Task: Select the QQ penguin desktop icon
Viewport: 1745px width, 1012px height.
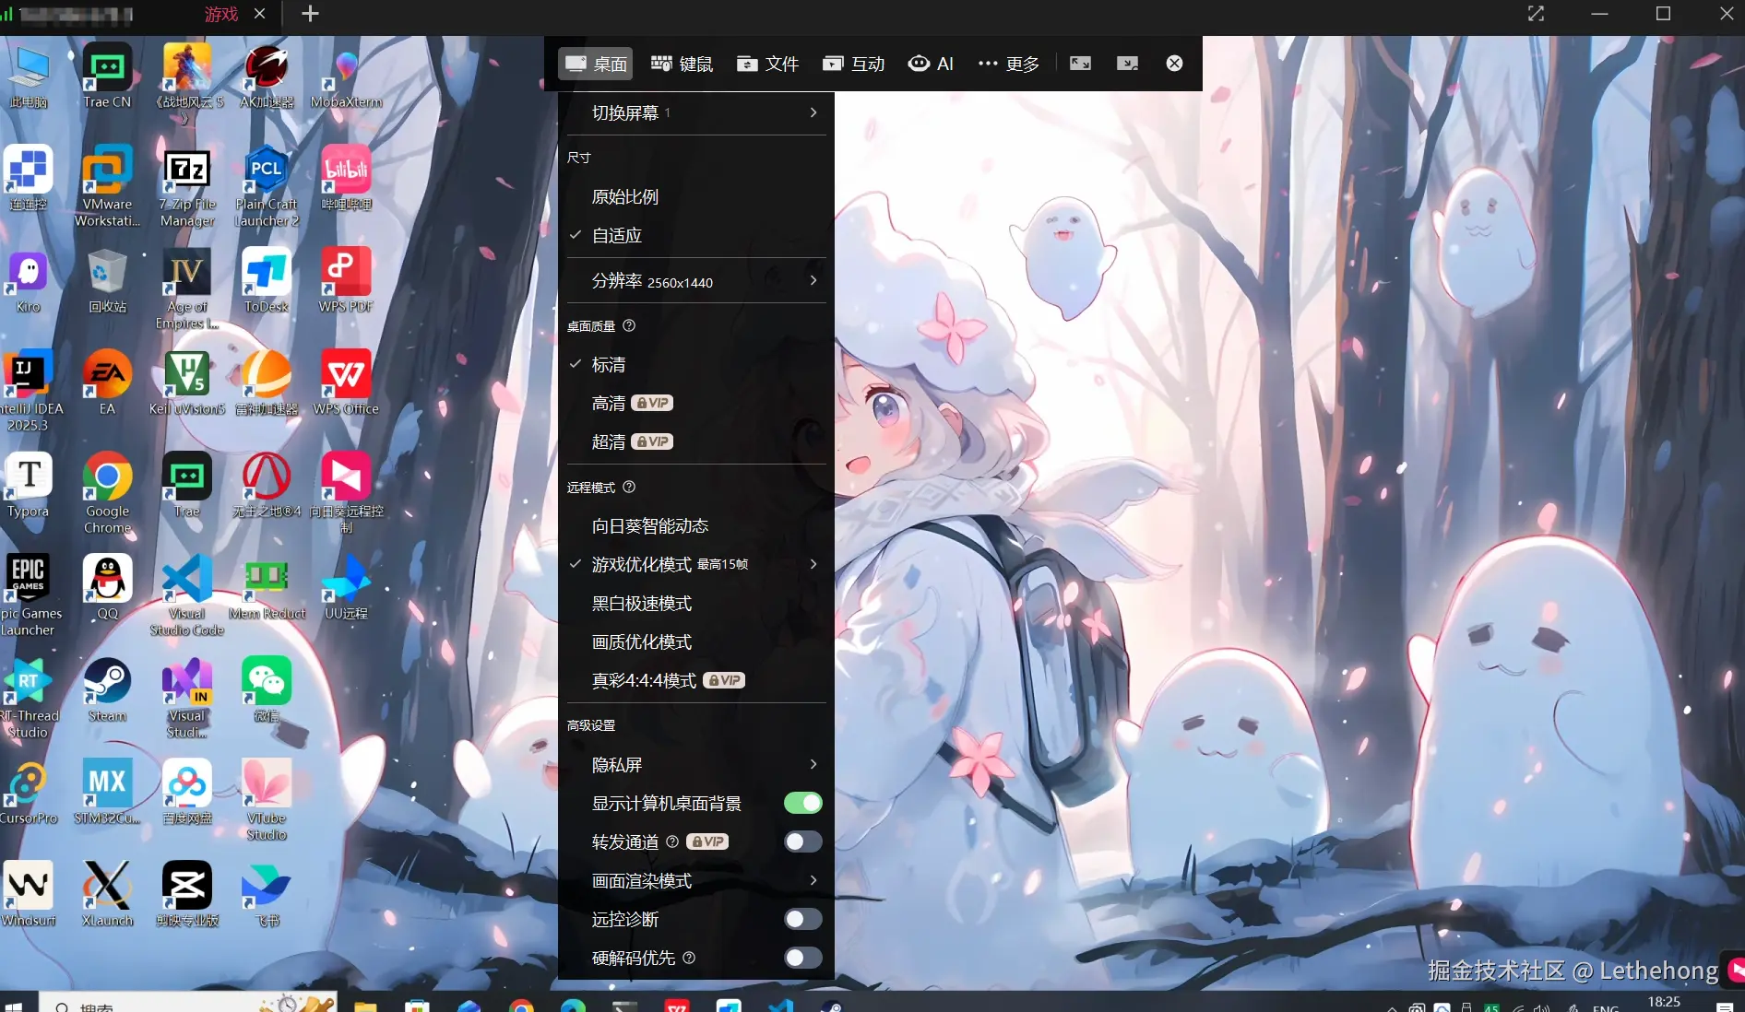Action: point(107,587)
